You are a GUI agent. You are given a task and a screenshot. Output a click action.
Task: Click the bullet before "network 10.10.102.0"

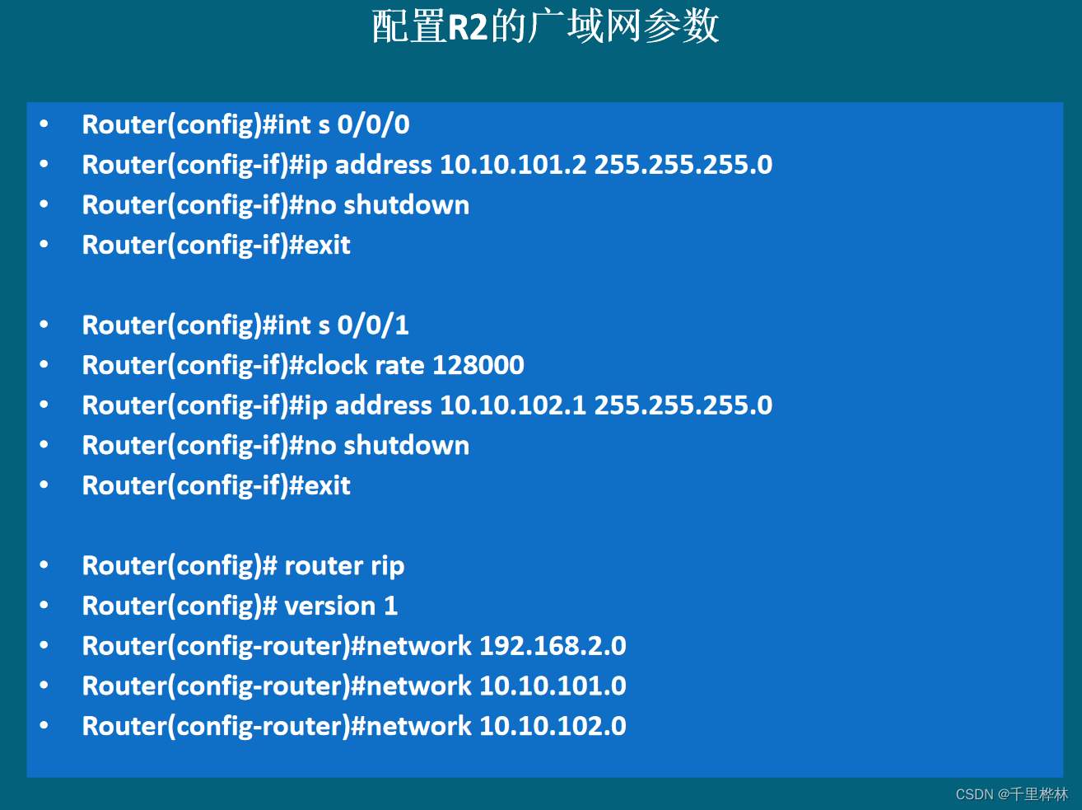coord(44,726)
